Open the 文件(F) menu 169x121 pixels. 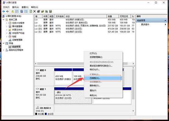(6, 7)
